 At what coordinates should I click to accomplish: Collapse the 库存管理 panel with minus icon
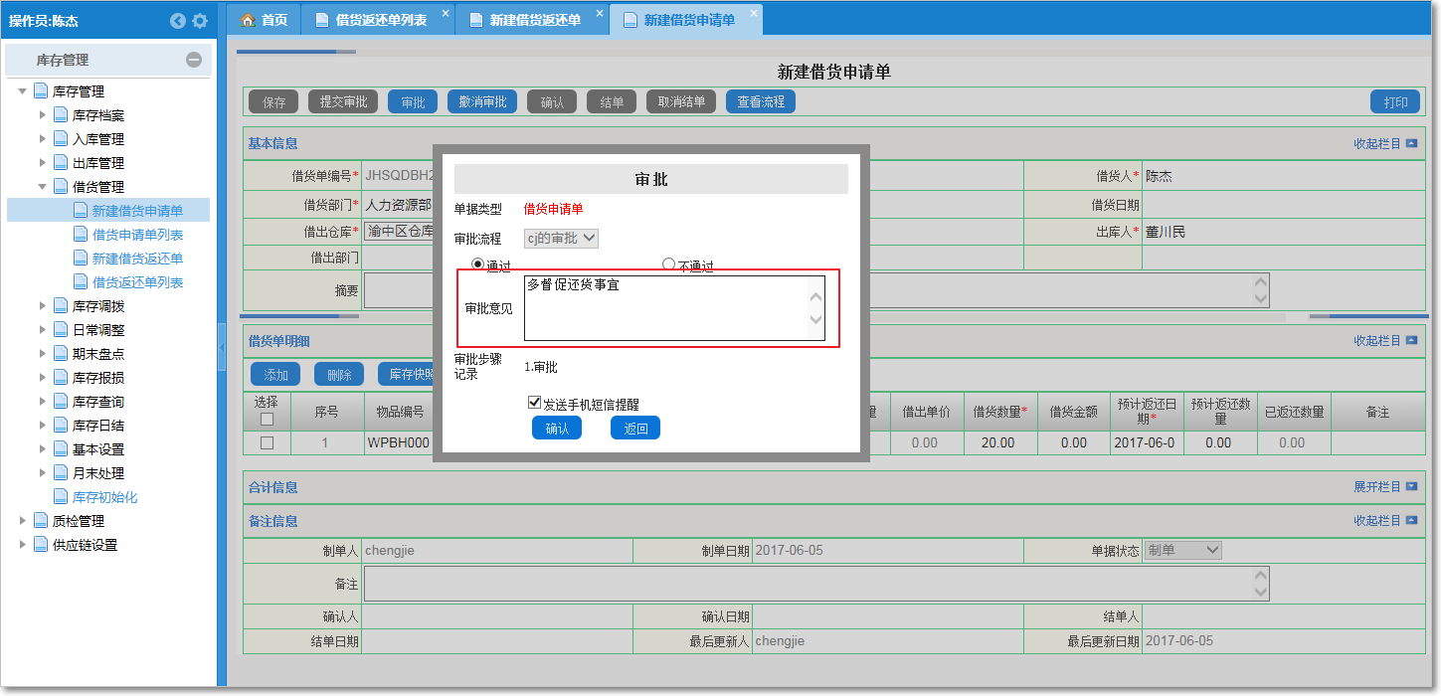[194, 60]
